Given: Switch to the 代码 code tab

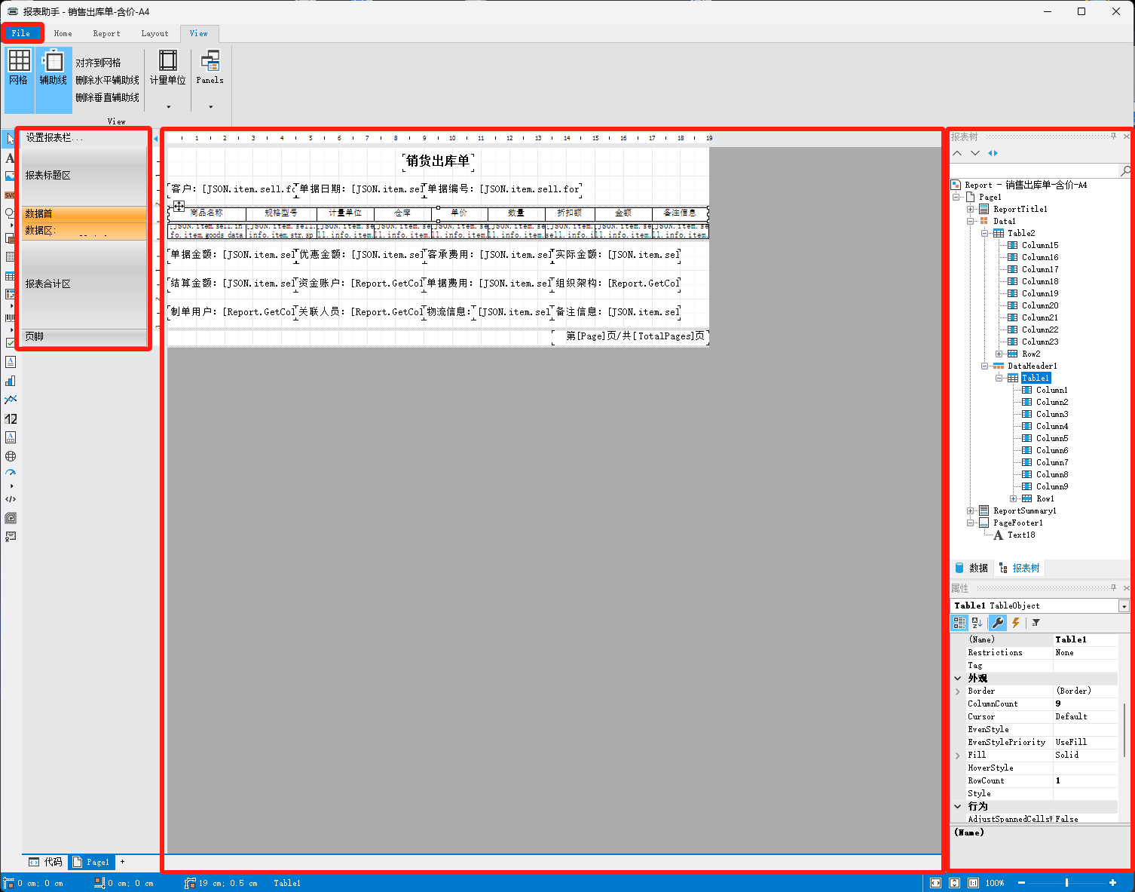Looking at the screenshot, I should 46,862.
